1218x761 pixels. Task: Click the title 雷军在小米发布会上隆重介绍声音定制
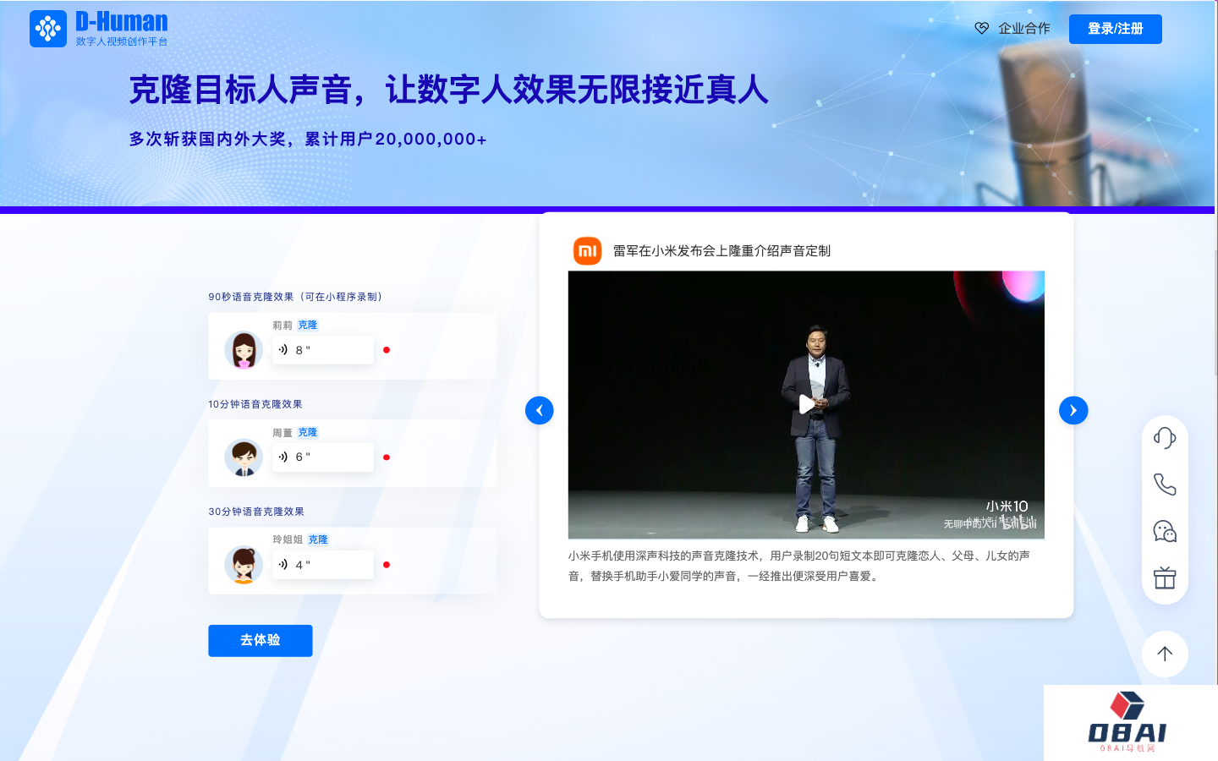tap(721, 251)
